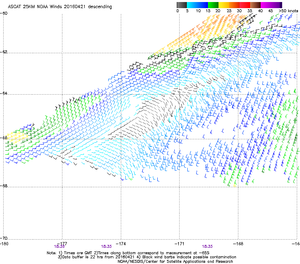
Task: Click the green 15-20 knots legend color
Action: [x=213, y=5]
